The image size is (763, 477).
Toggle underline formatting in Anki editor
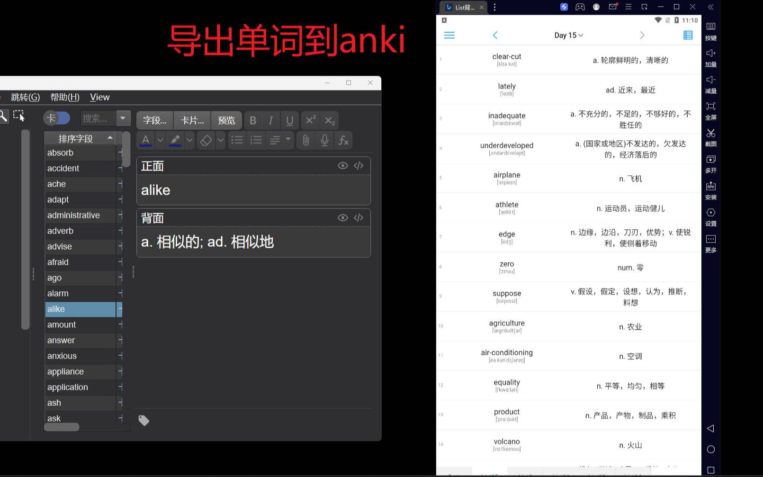[289, 120]
